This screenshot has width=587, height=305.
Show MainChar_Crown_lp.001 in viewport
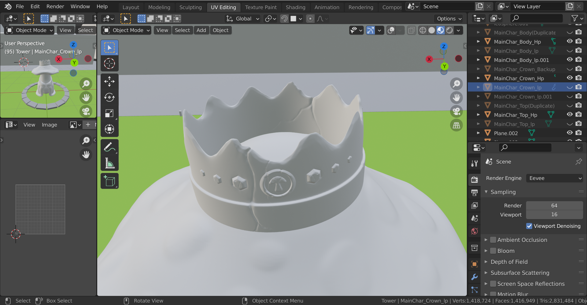coord(570,97)
